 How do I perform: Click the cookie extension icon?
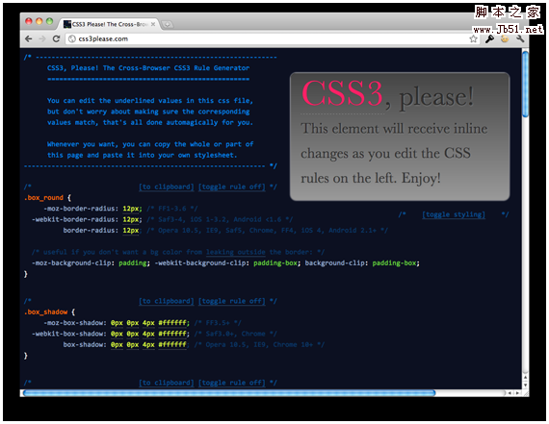[505, 38]
